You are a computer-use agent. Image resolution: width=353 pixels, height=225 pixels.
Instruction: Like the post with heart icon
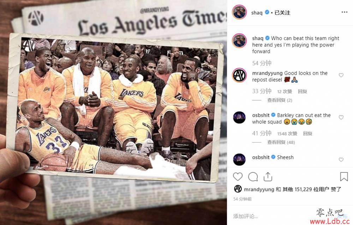click(238, 177)
